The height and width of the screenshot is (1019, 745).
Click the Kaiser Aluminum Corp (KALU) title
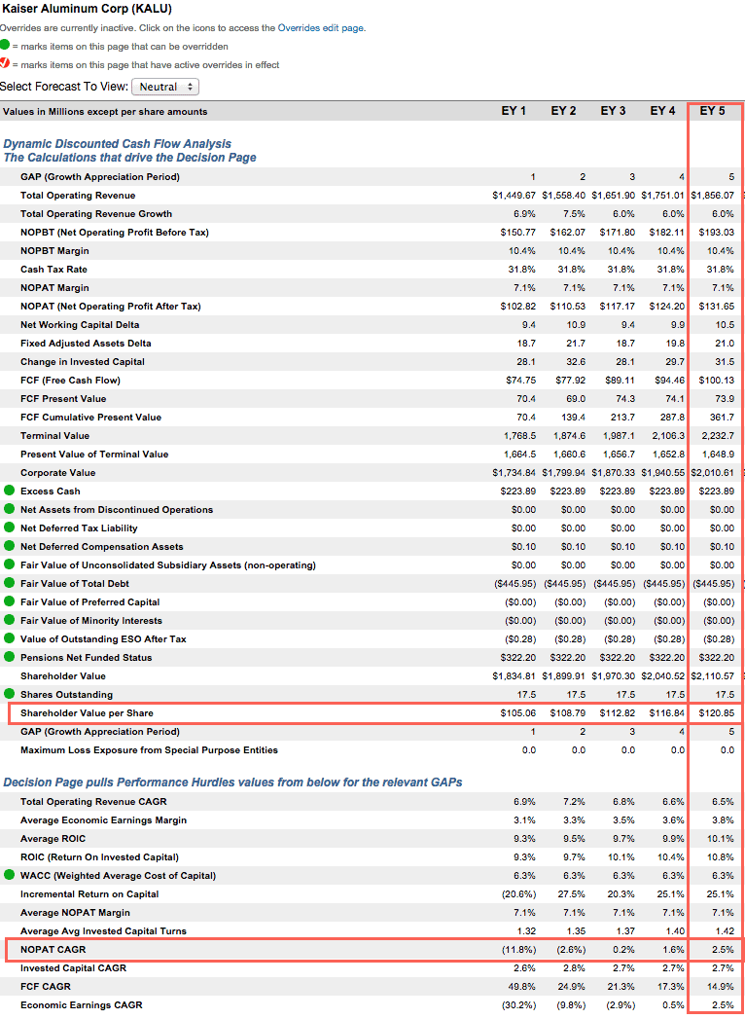(x=87, y=9)
